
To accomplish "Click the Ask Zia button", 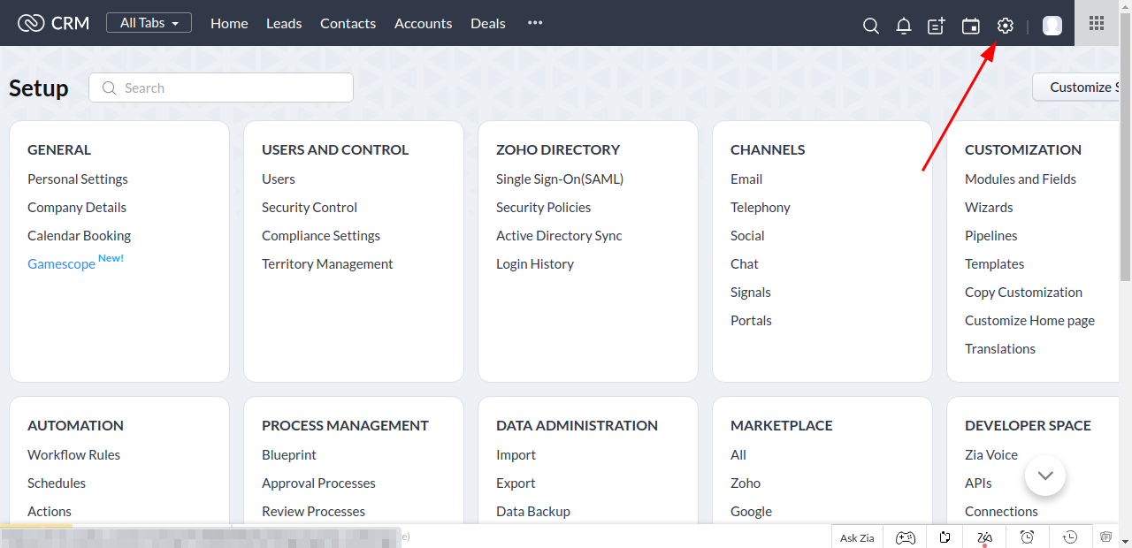I will (857, 537).
